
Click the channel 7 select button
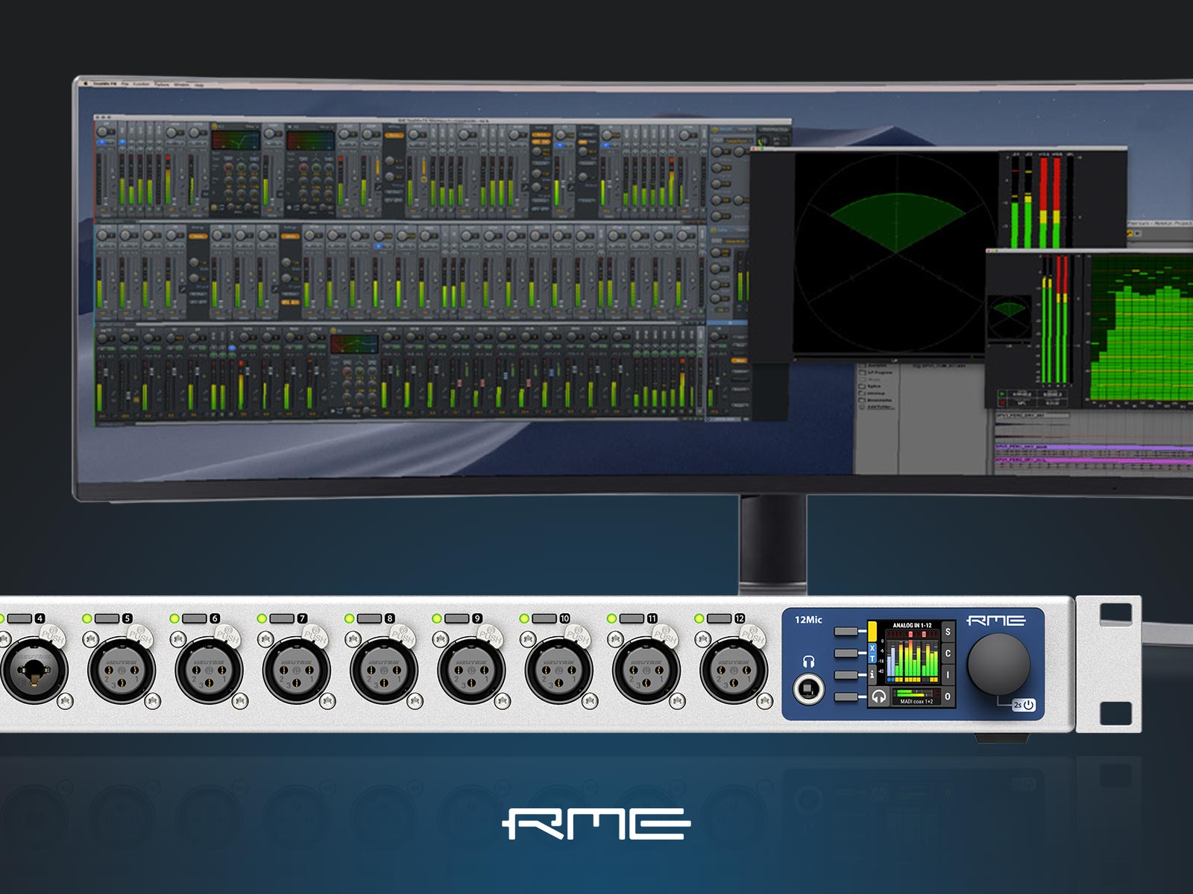click(x=282, y=618)
